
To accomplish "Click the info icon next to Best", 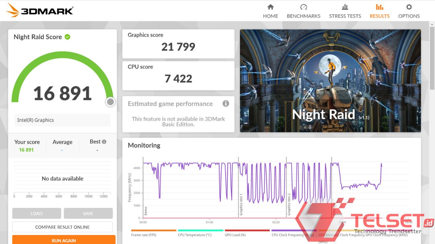I will tap(104, 142).
